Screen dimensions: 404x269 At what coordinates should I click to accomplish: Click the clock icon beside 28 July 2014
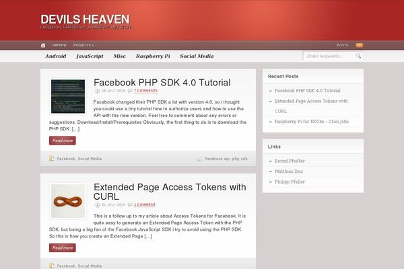tap(98, 91)
